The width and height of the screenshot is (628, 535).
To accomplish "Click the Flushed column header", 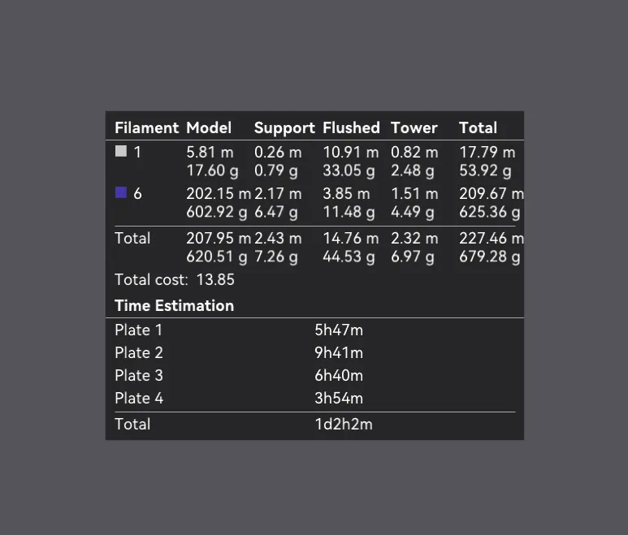I will click(x=351, y=127).
